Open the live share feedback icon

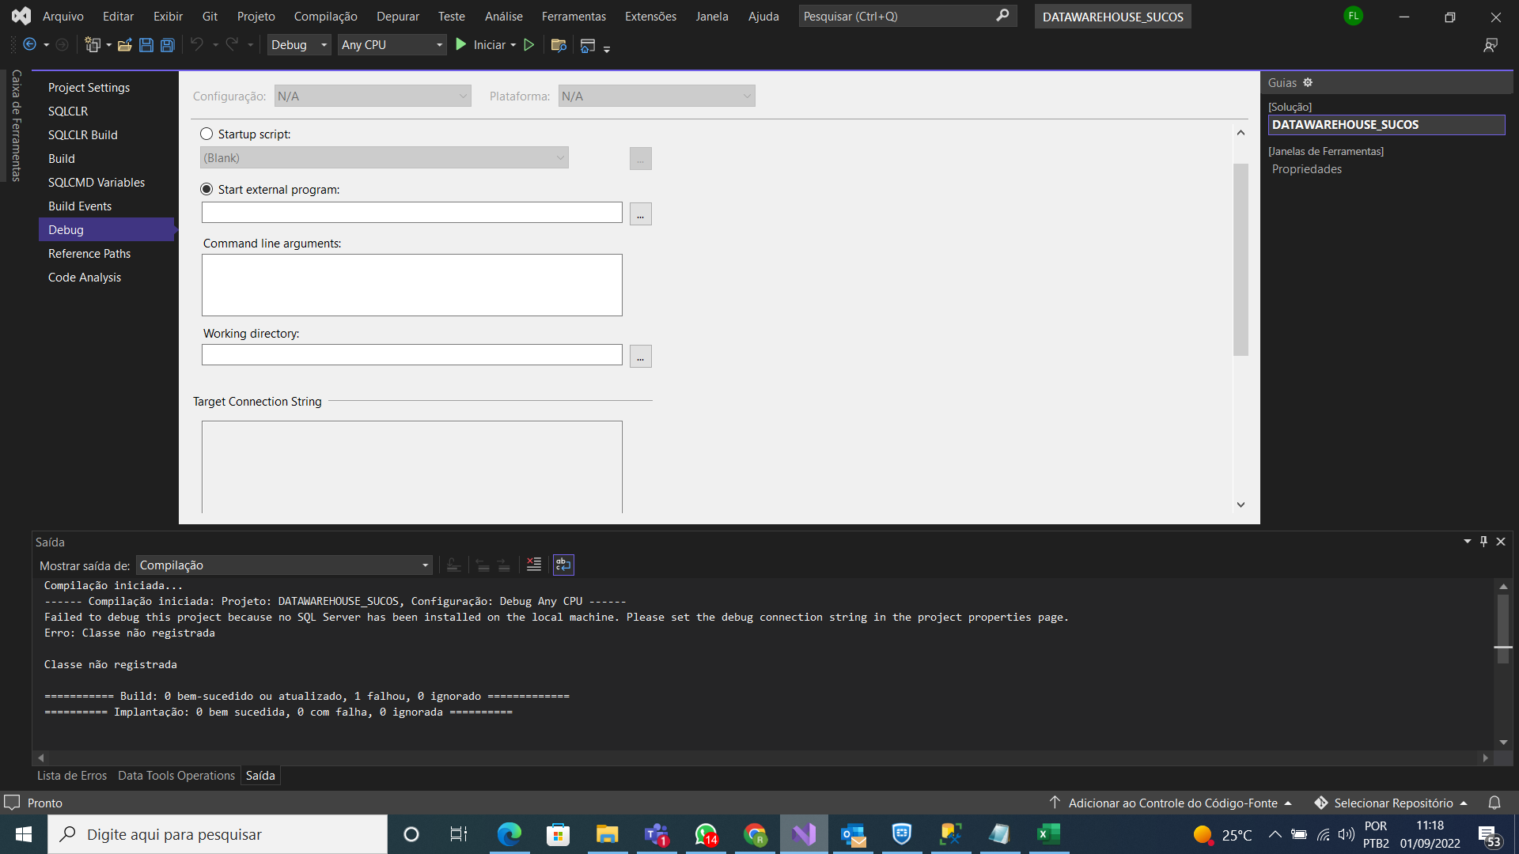1491,45
